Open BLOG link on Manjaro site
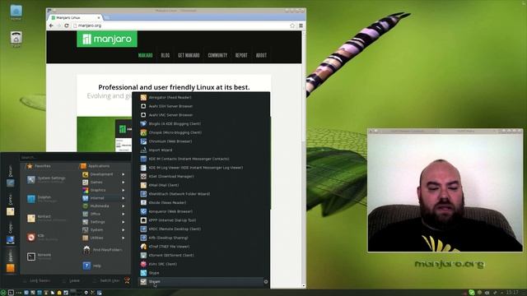The image size is (527, 296). pyautogui.click(x=165, y=55)
